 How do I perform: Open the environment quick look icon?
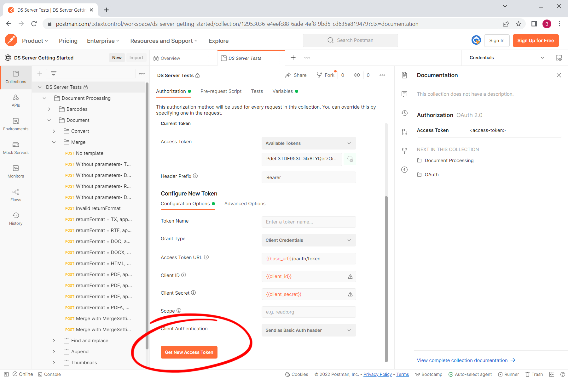point(559,58)
